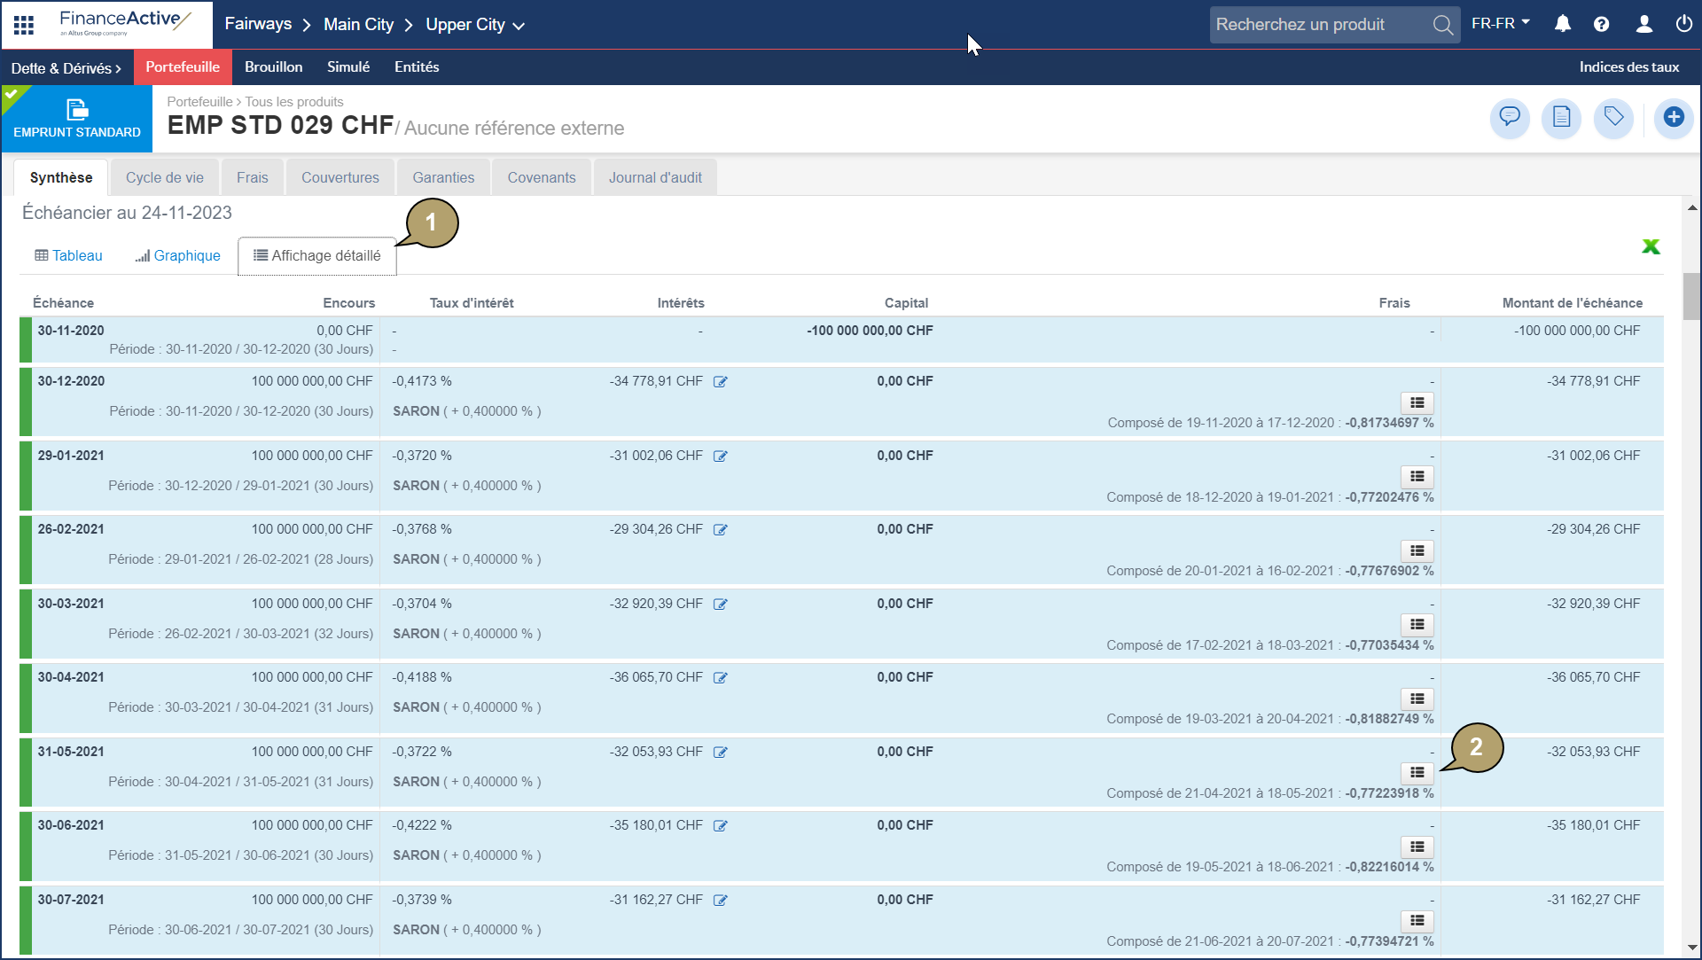Switch to the Journal d'audit tab
The image size is (1702, 960).
click(655, 177)
